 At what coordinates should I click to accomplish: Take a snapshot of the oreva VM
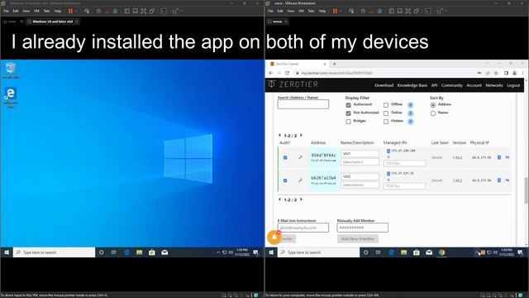coord(363,11)
